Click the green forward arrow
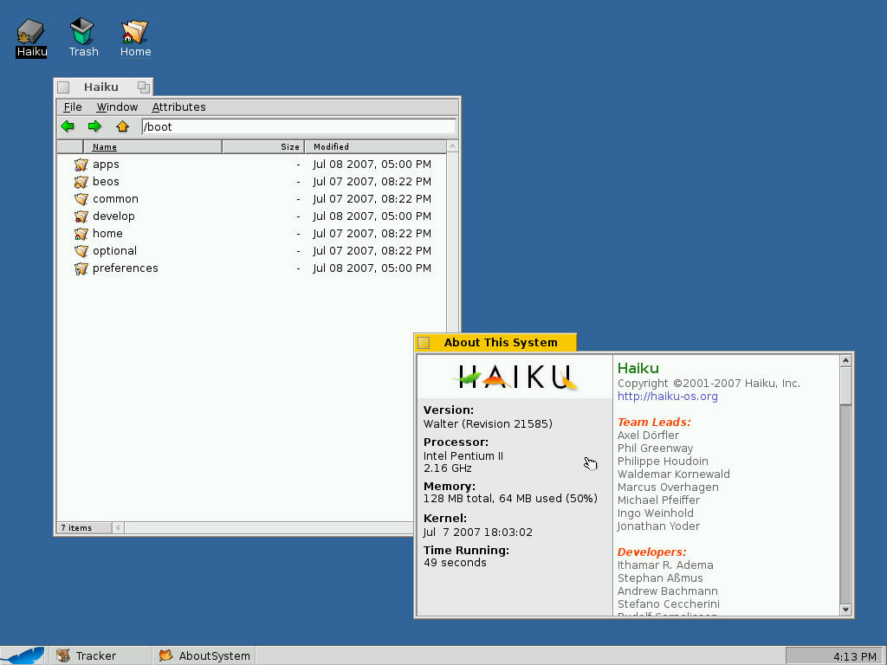Screen dimensions: 887x665 click(x=95, y=126)
